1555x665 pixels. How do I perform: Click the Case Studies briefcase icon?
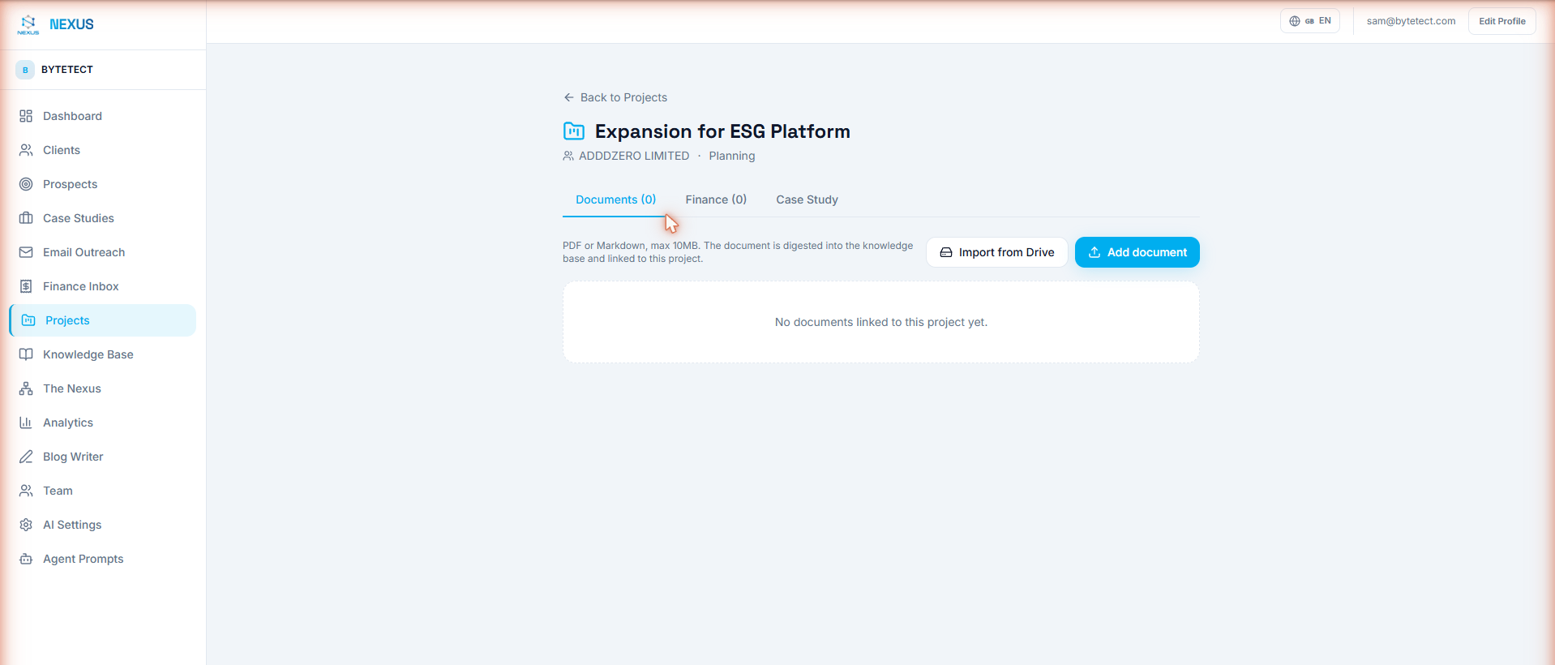coord(26,218)
